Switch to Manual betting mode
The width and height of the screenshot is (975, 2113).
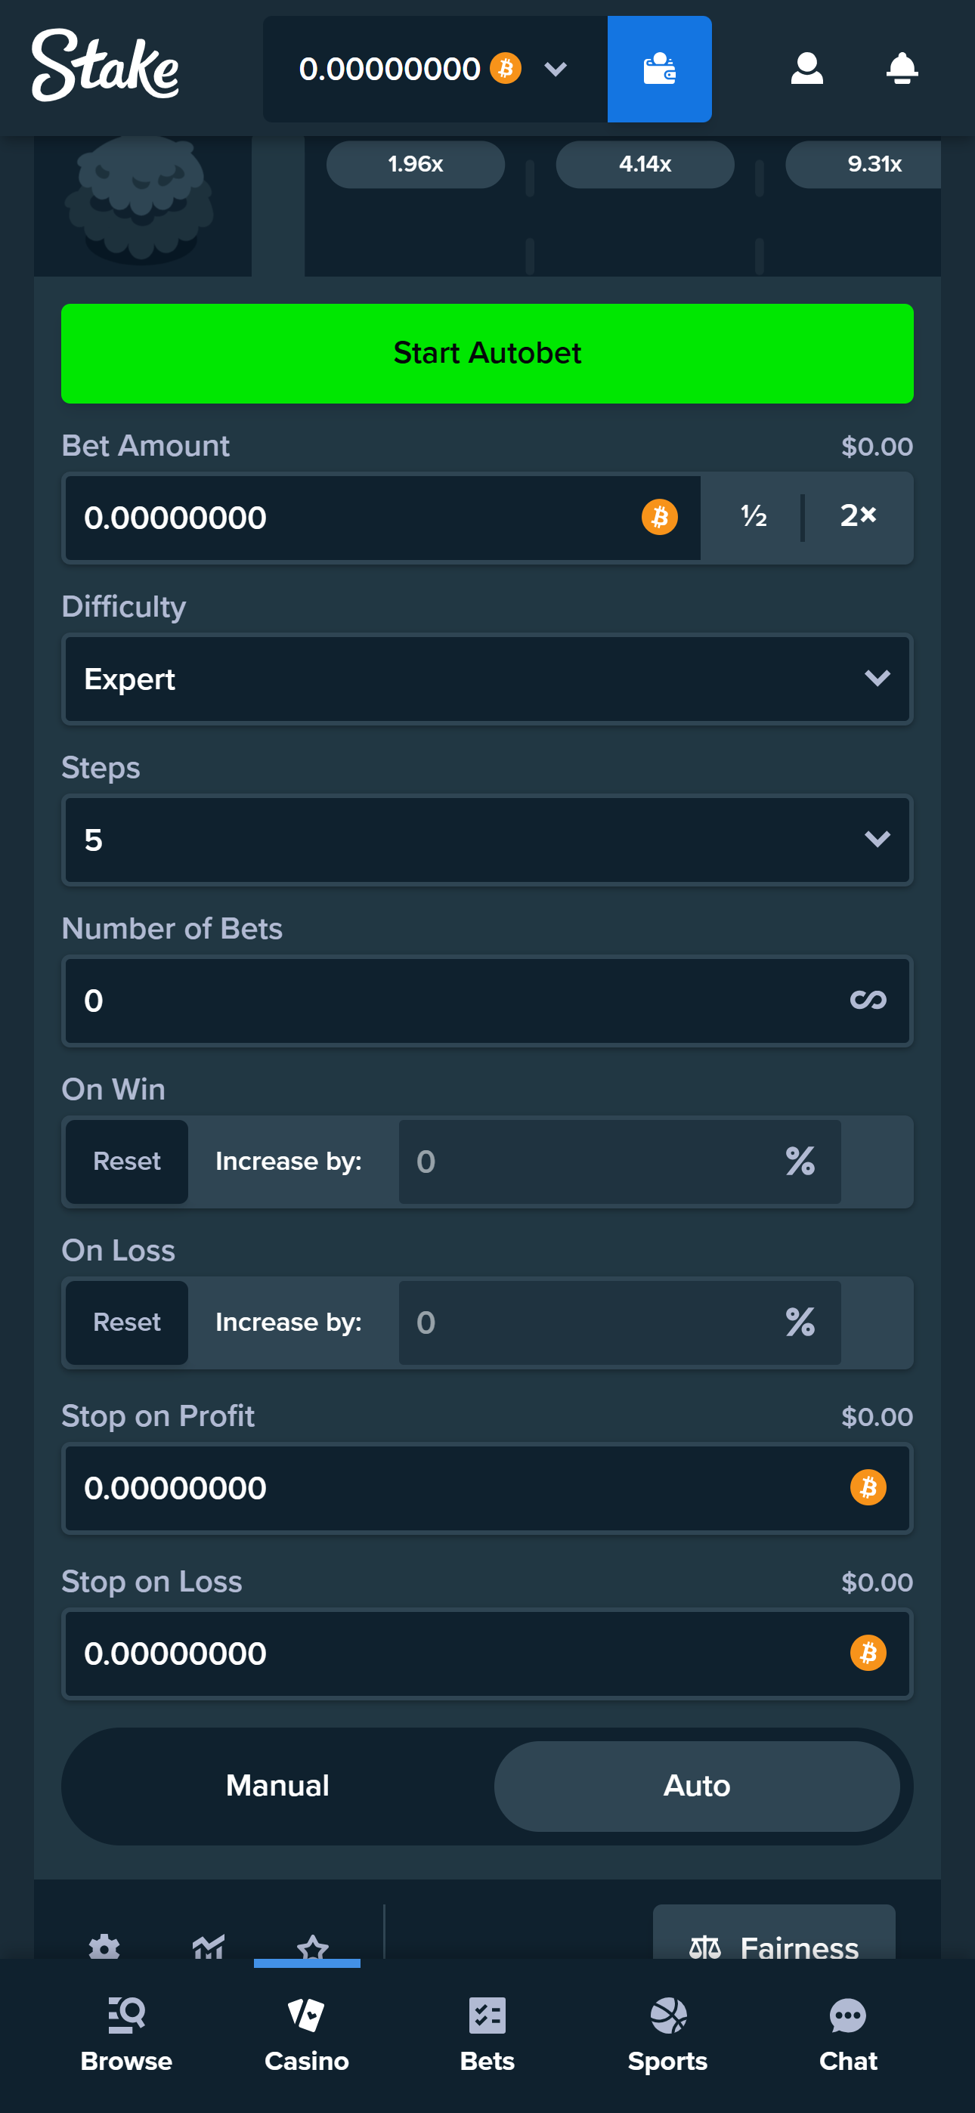point(277,1786)
